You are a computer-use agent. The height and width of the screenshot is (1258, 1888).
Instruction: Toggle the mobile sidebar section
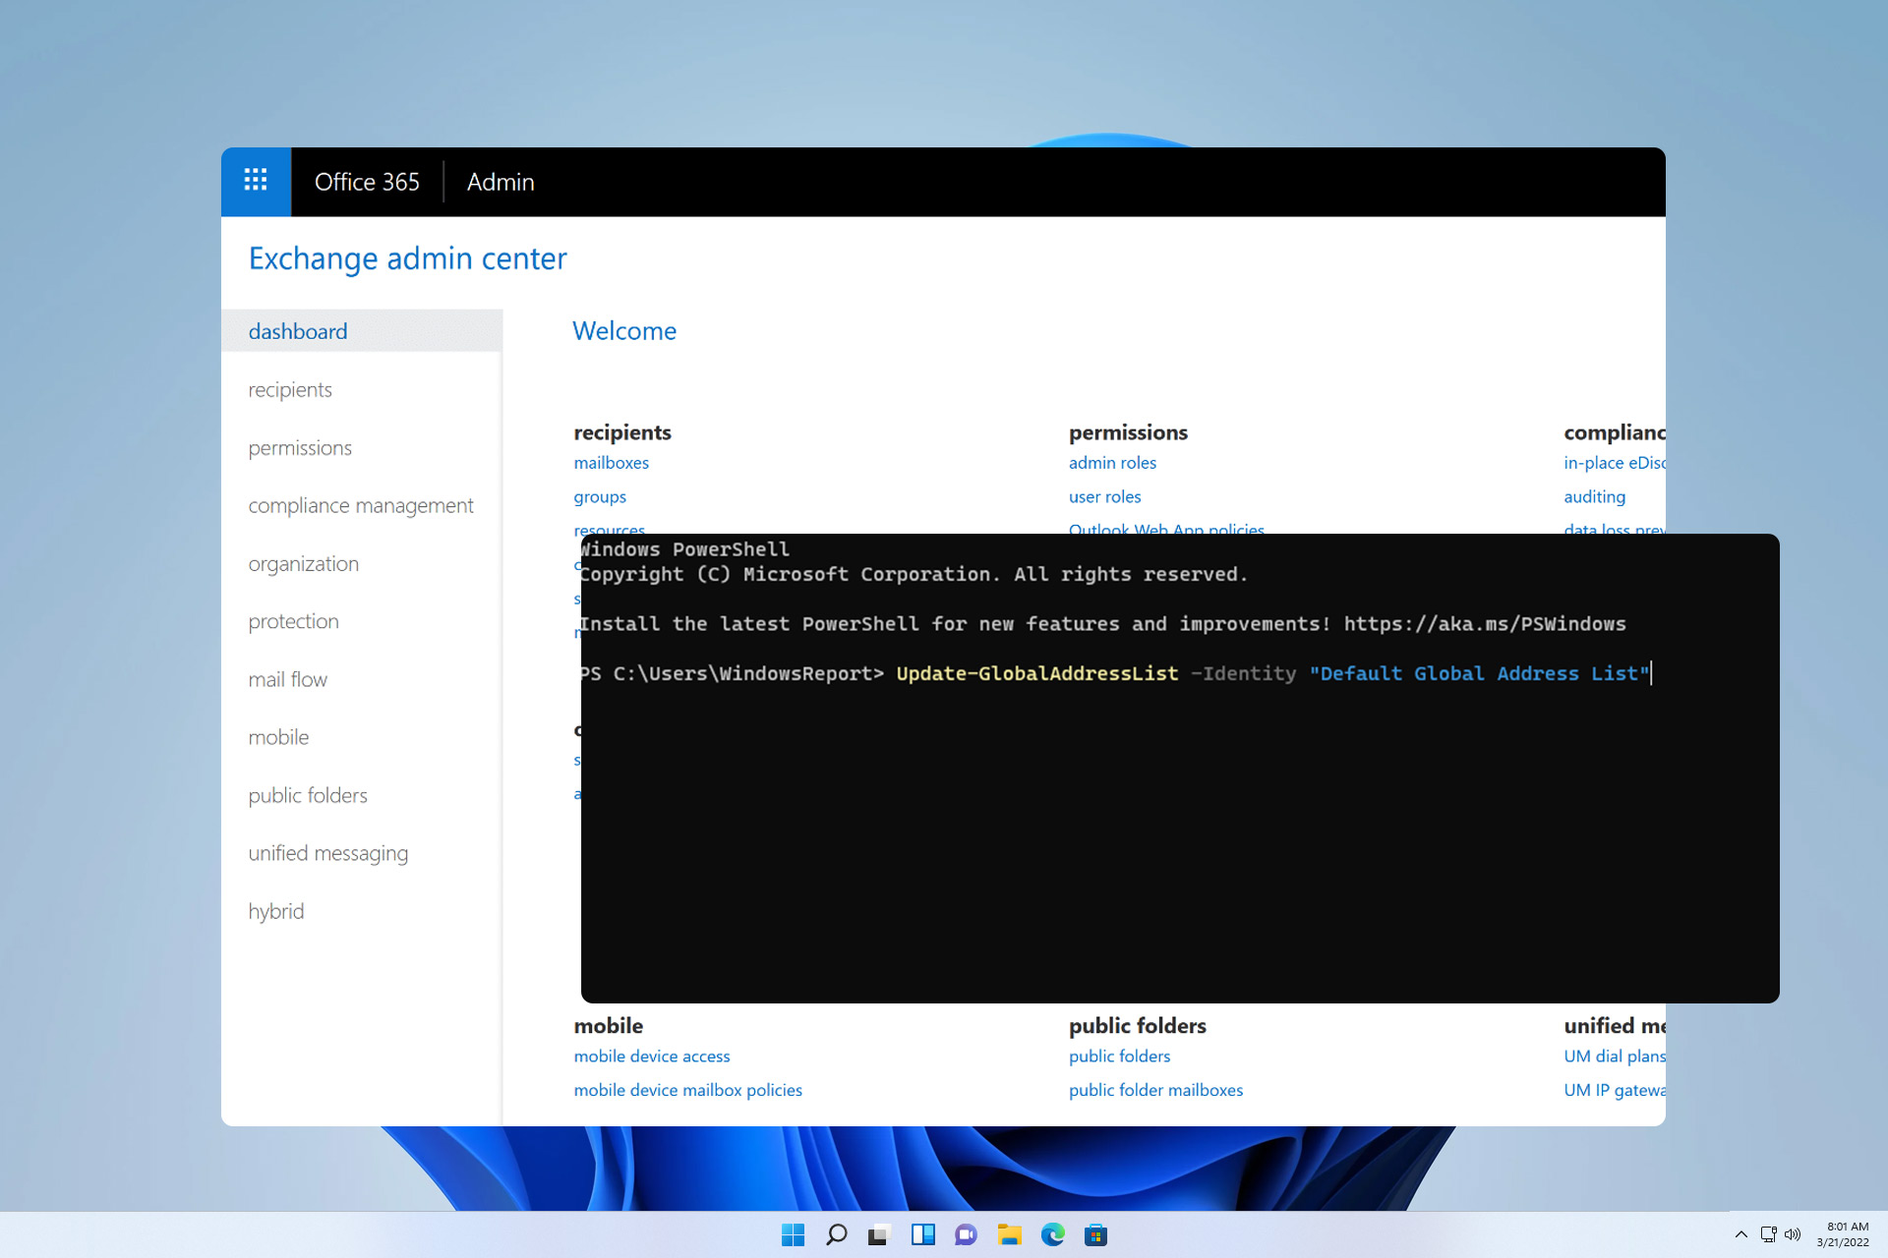coord(276,736)
